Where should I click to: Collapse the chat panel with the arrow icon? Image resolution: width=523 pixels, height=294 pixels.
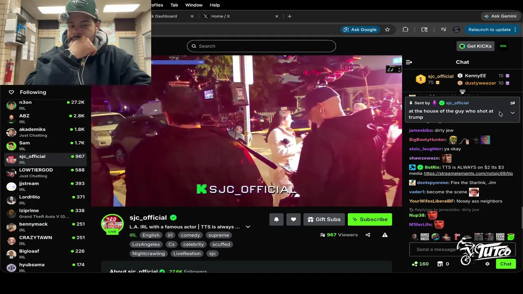point(409,62)
